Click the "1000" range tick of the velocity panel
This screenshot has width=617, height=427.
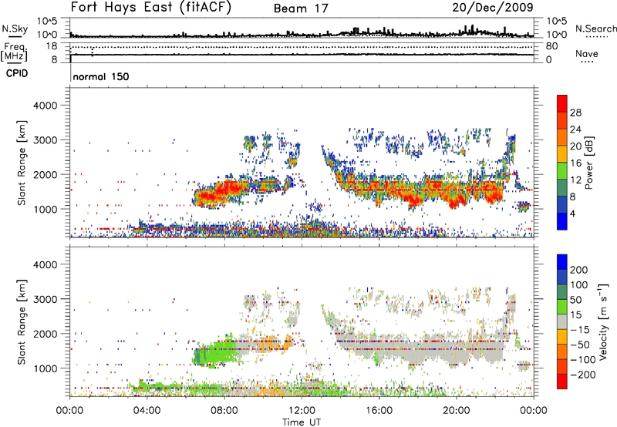coord(46,368)
